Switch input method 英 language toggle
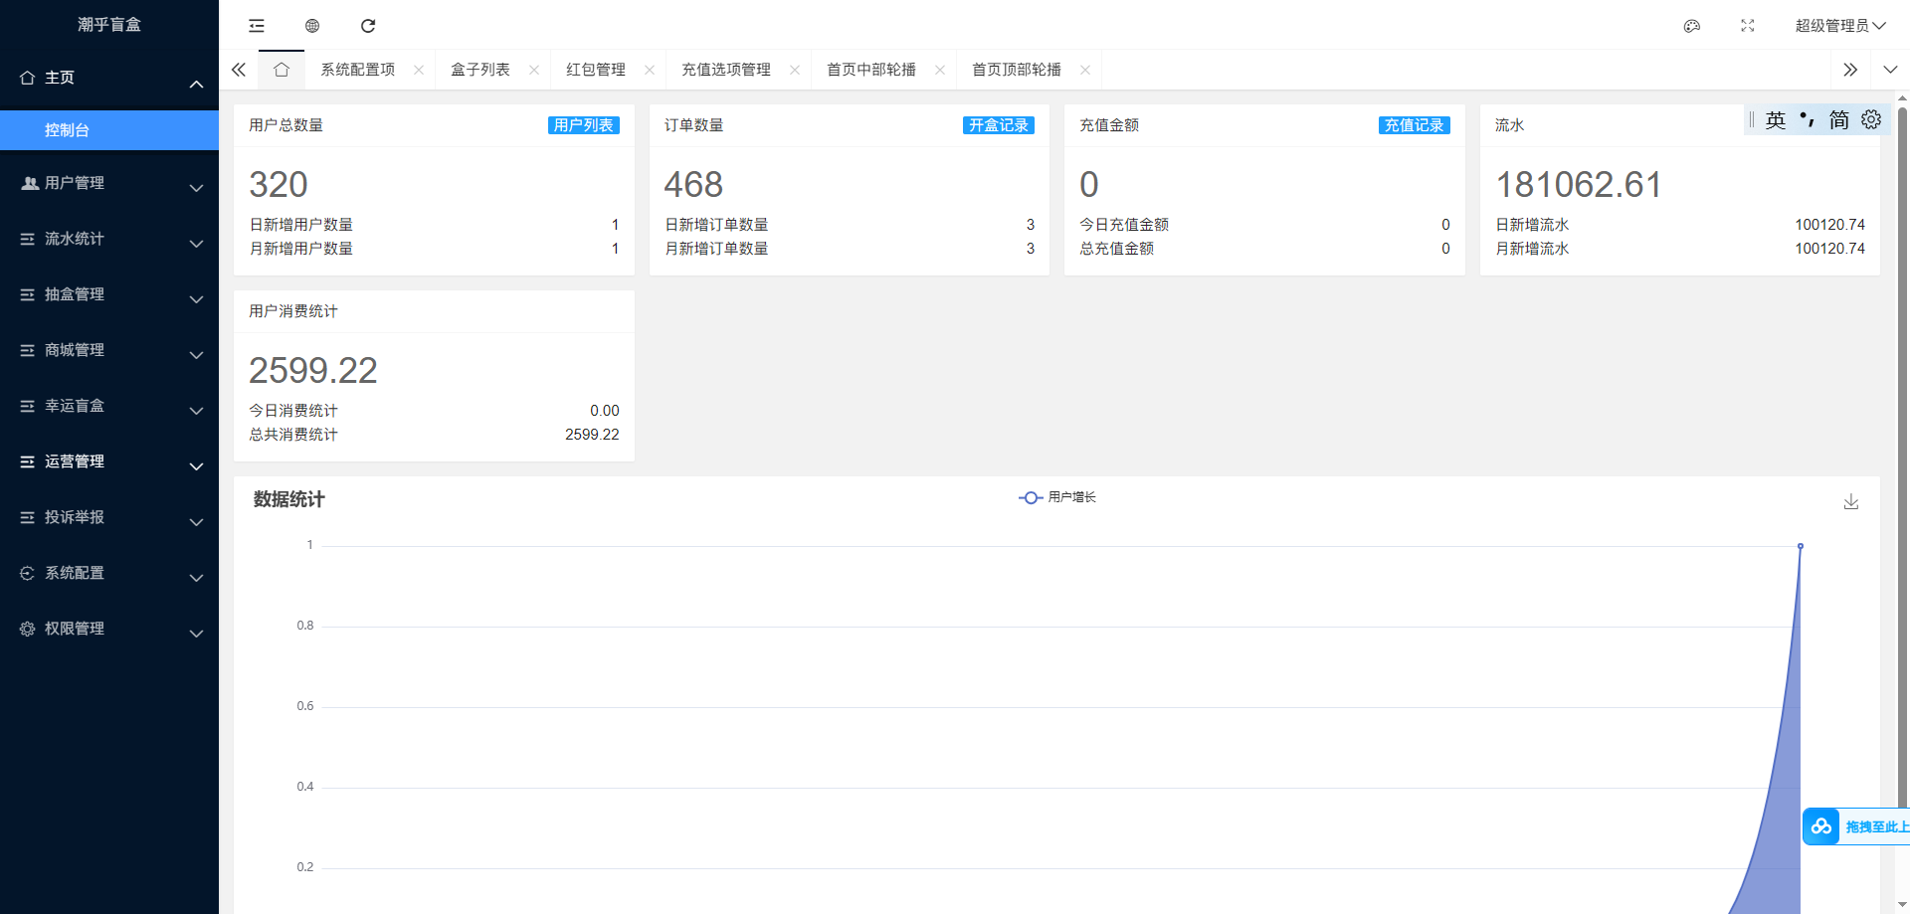Viewport: 1910px width, 914px height. click(1776, 119)
